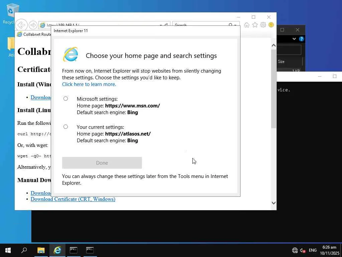Open the network globe tray icon
The image size is (342, 257).
tap(295, 250)
